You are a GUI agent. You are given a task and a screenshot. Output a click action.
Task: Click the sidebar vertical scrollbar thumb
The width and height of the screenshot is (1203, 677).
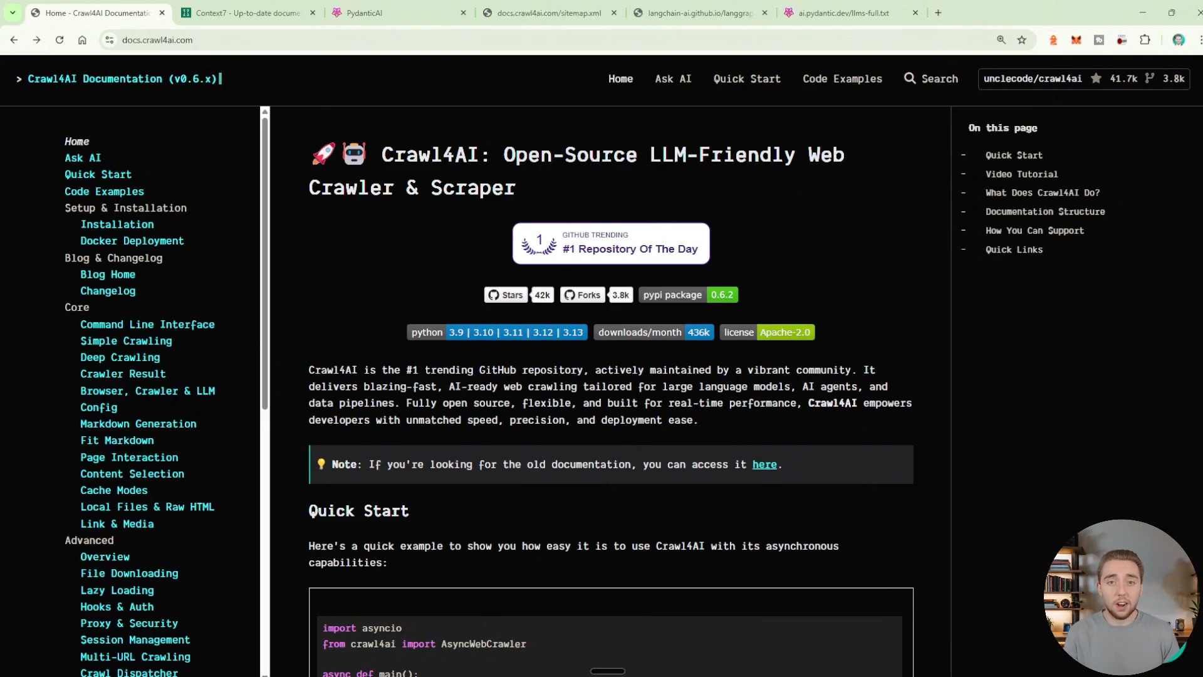click(265, 263)
